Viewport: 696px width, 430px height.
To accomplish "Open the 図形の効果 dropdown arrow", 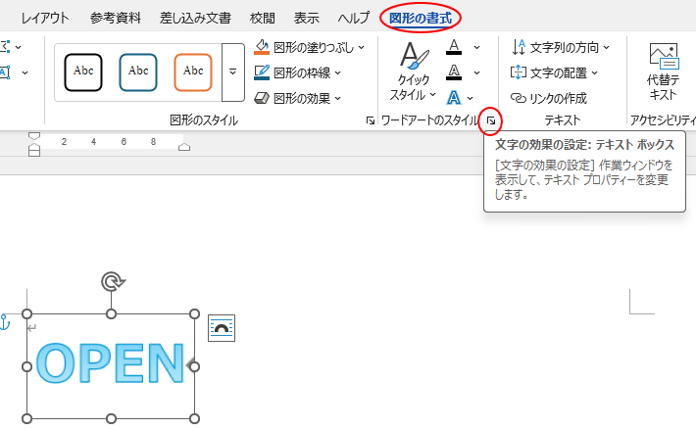I will point(338,98).
